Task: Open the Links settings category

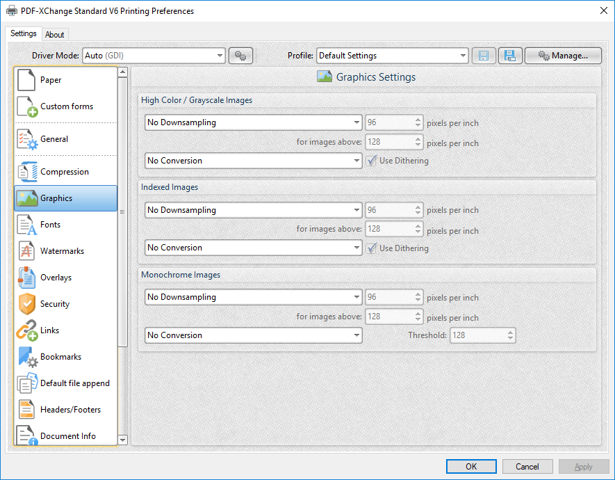Action: click(66, 330)
